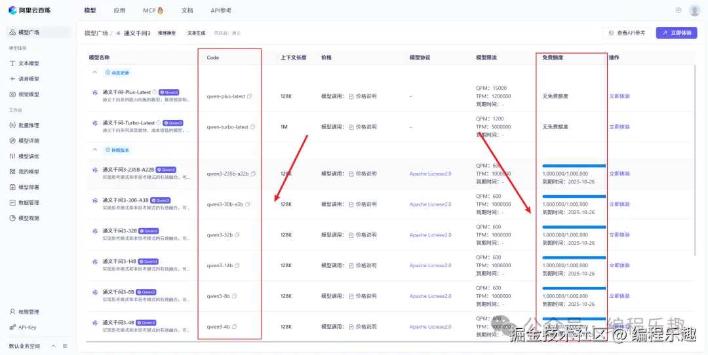Click free quota progress bar for 通义千问3-235B-A22B
This screenshot has height=355, width=708.
(574, 166)
